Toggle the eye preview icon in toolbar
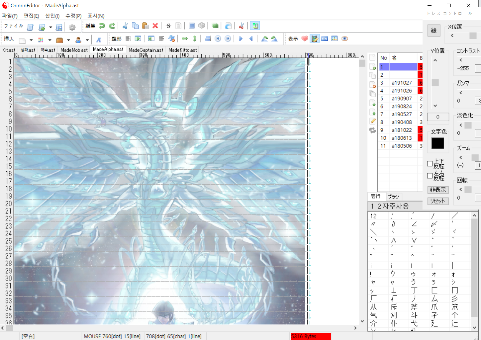 345,39
